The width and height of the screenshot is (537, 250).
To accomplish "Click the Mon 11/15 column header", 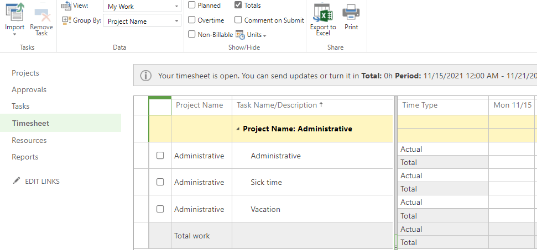I will [x=512, y=105].
